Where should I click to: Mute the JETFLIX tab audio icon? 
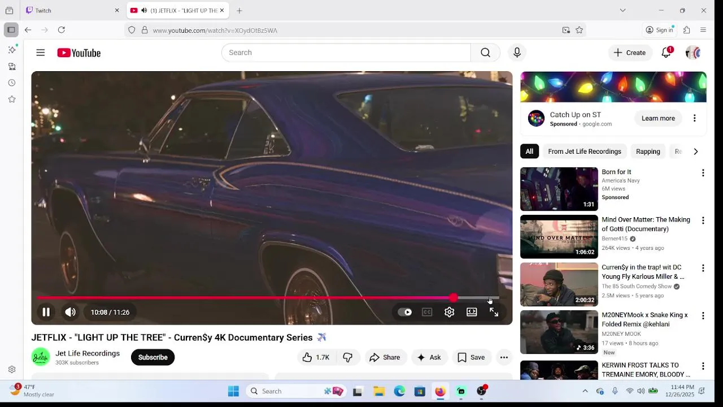coord(144,10)
